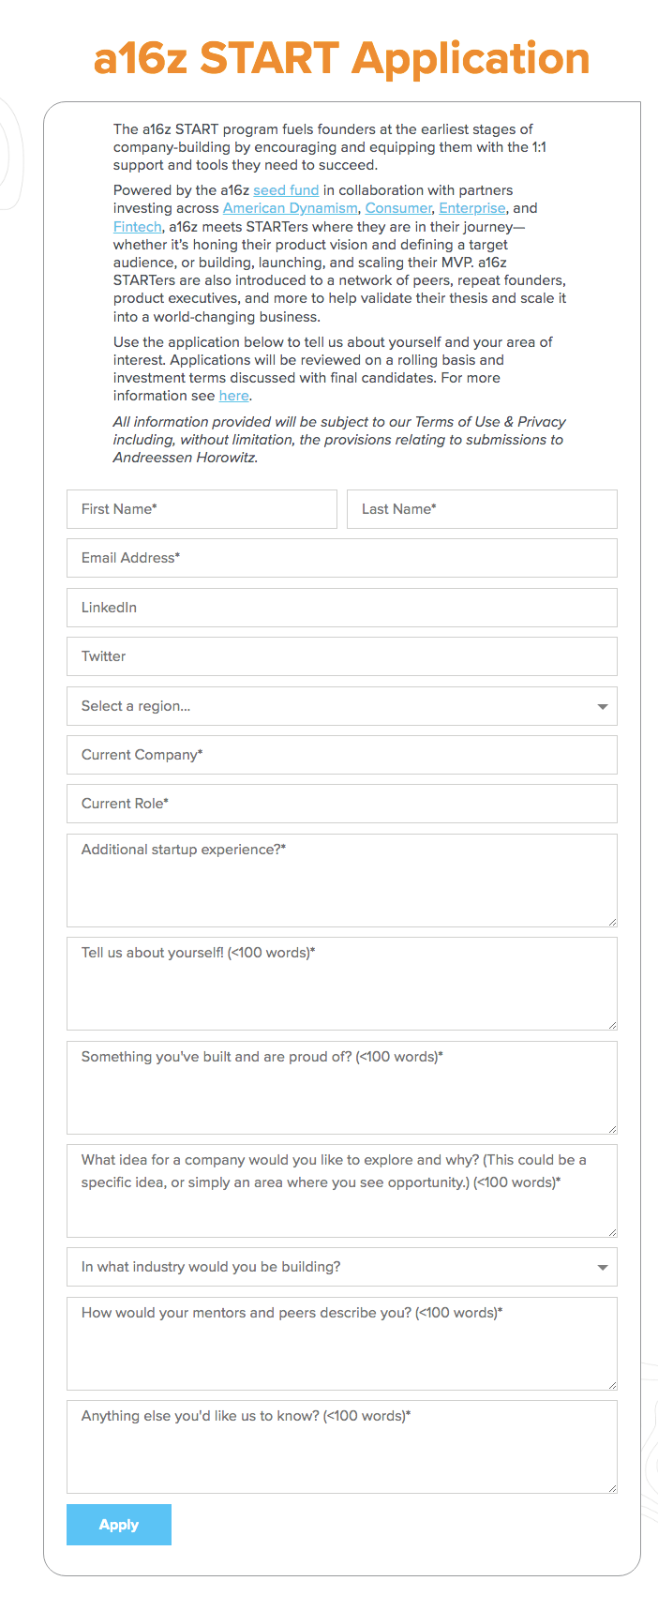Click the Something you've built textarea

pyautogui.click(x=342, y=1088)
